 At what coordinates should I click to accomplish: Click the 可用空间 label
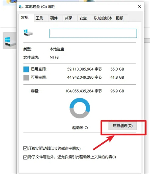[39, 77]
